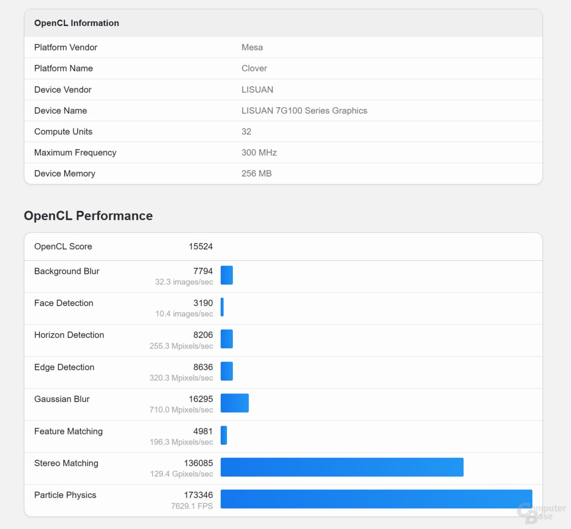Click the Face Detection test name

(x=64, y=303)
